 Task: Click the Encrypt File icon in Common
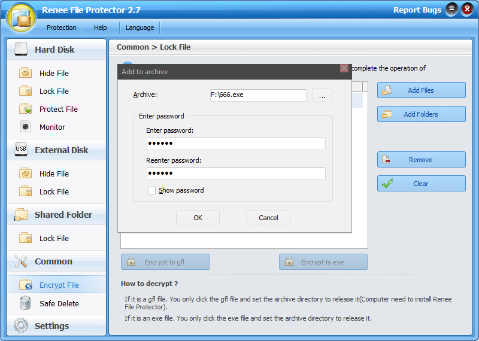pyautogui.click(x=25, y=285)
